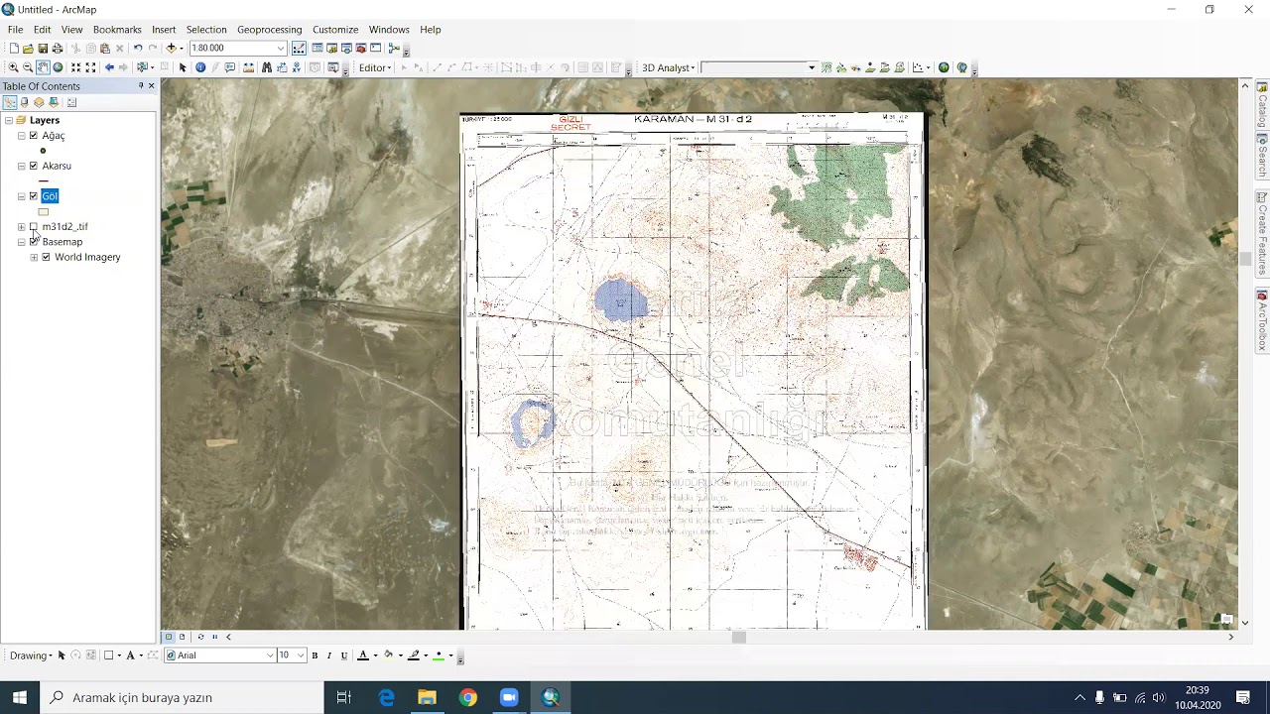
Task: Open the Customize menu
Action: pos(335,30)
